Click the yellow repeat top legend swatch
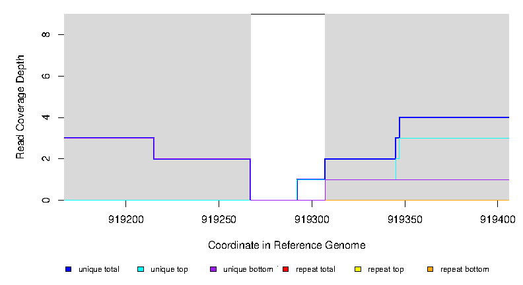The image size is (523, 285). [x=358, y=269]
